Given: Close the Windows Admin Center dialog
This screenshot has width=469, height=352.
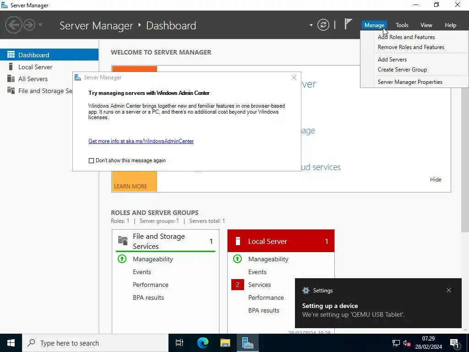Looking at the screenshot, I should click(294, 77).
